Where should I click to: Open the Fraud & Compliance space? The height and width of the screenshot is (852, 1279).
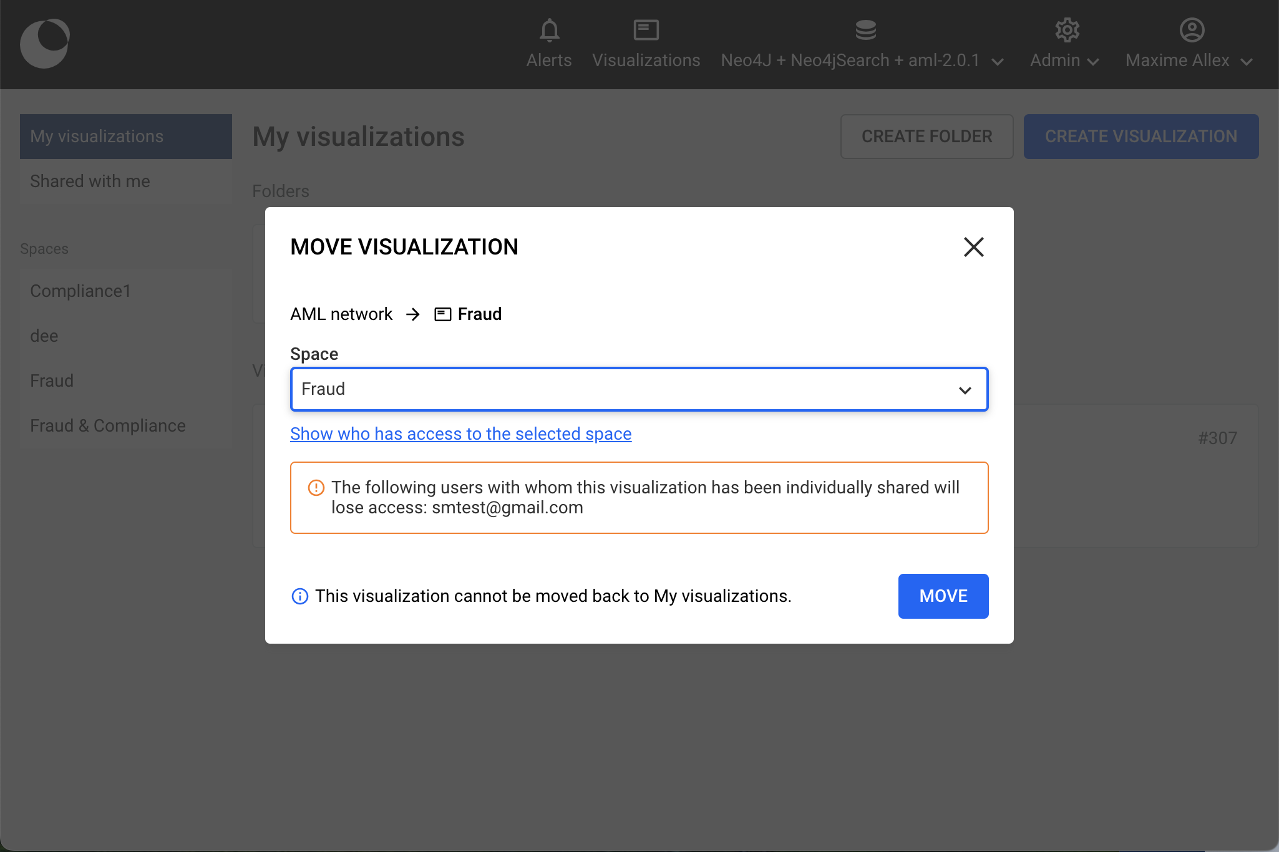[x=108, y=426]
